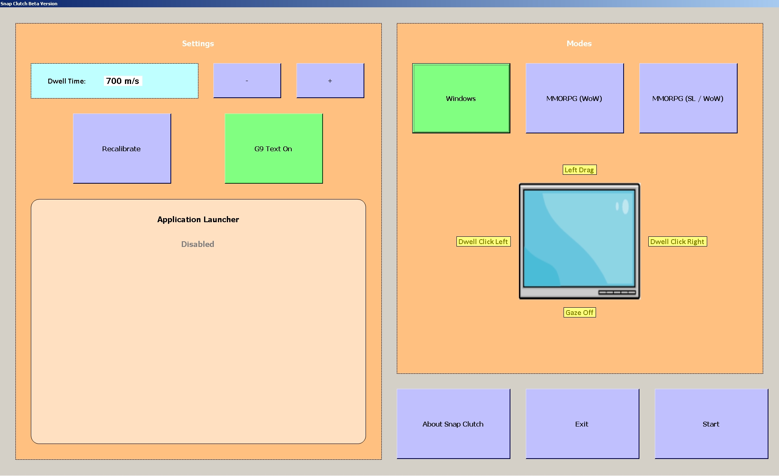The width and height of the screenshot is (779, 476).
Task: Toggle the G9 Text On button
Action: pos(273,149)
